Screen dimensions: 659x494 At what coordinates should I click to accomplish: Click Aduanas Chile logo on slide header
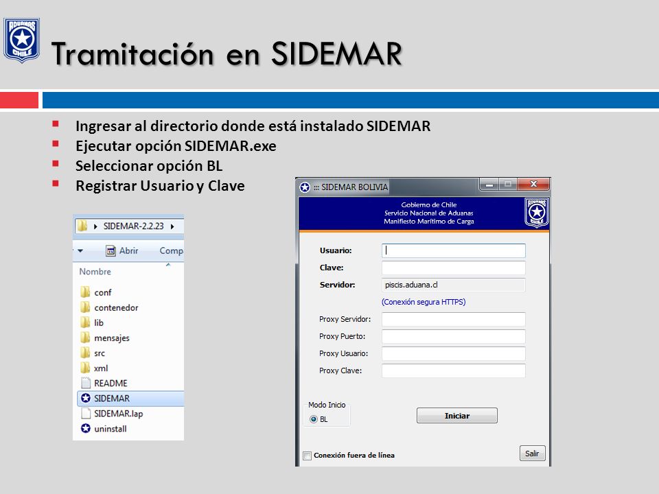pos(22,40)
